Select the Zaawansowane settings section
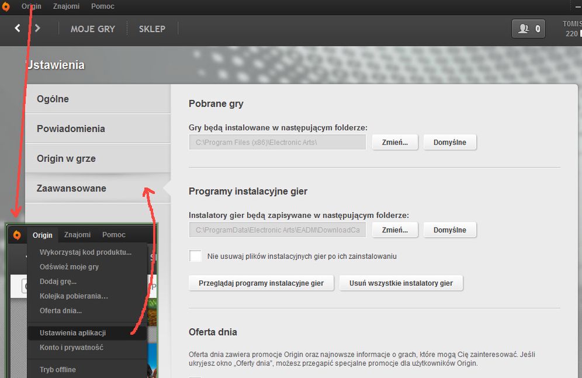The image size is (582, 378). [x=98, y=188]
